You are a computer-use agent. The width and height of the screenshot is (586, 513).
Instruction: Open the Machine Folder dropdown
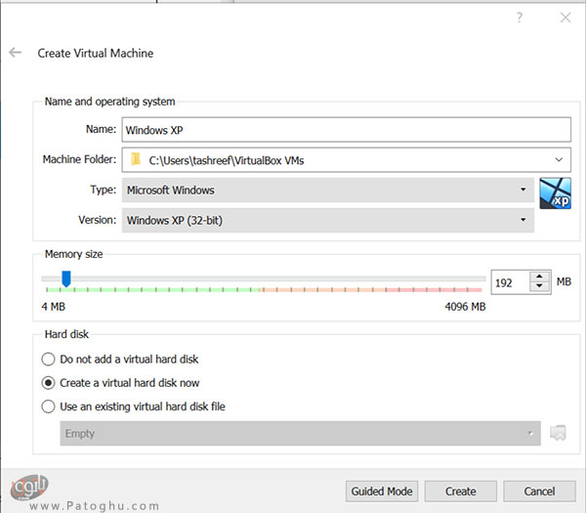pyautogui.click(x=559, y=159)
